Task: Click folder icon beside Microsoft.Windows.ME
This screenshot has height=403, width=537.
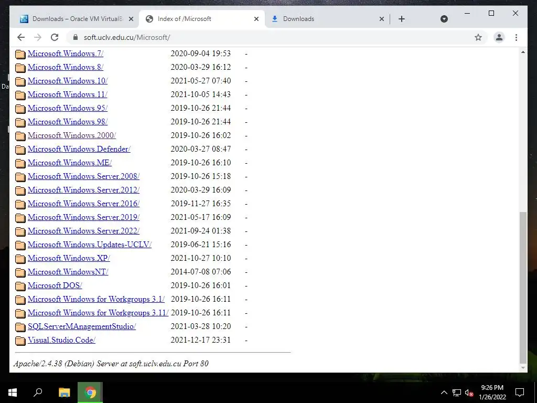Action: click(x=20, y=163)
